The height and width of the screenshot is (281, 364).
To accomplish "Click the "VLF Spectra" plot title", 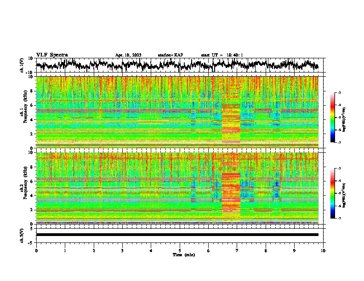I will coord(52,55).
